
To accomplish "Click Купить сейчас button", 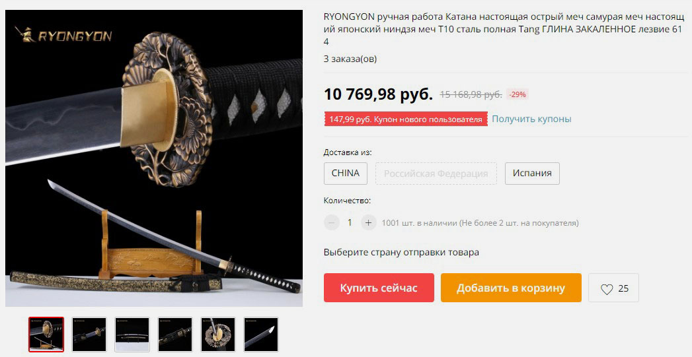I will point(379,288).
